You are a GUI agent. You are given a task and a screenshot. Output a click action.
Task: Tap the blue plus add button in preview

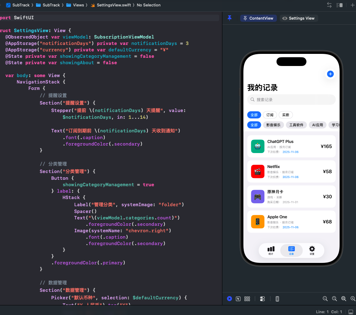tap(330, 74)
